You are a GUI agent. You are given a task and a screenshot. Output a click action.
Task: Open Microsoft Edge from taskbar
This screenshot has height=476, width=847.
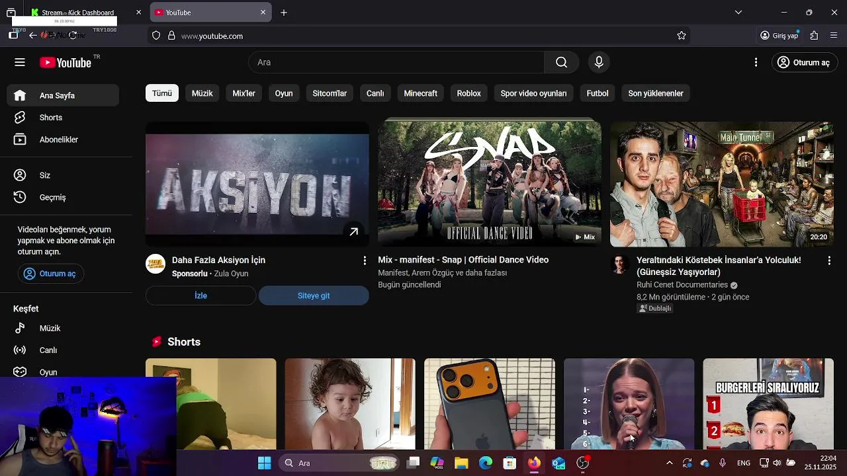pos(486,463)
